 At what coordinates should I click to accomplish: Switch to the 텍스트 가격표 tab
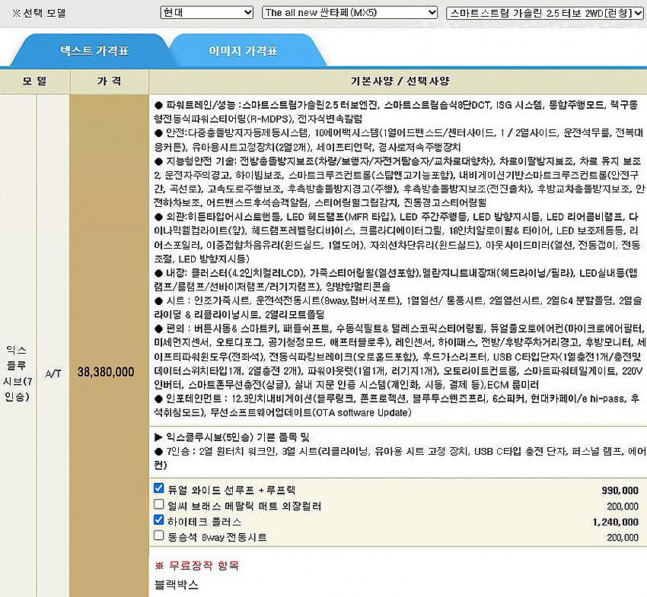(x=94, y=52)
